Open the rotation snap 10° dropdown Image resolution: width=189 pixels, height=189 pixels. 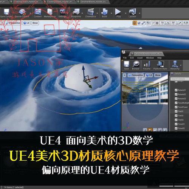[173, 23]
